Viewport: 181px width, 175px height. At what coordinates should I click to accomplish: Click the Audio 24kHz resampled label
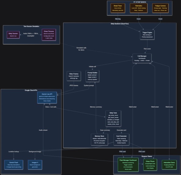click(x=30, y=35)
